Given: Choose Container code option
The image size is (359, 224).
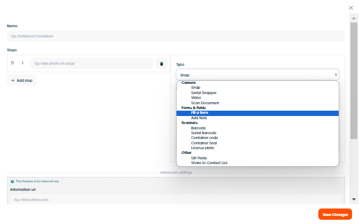Looking at the screenshot, I should tap(204, 138).
